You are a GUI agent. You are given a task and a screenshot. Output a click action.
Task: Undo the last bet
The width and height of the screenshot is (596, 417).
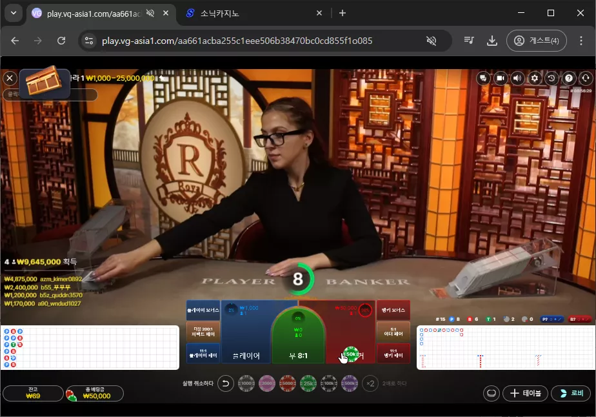[x=225, y=383]
